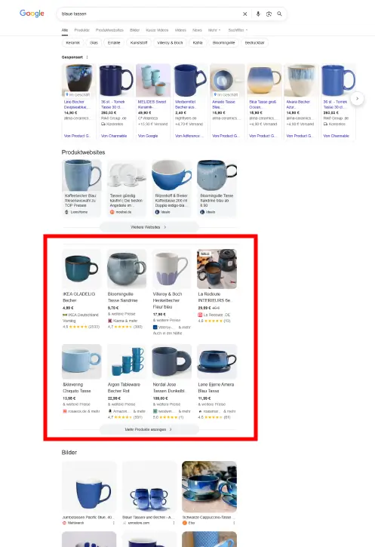
Task: Open the Suchfilter dropdown
Action: (238, 30)
